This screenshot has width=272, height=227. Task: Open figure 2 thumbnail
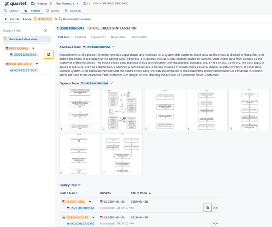[121, 110]
